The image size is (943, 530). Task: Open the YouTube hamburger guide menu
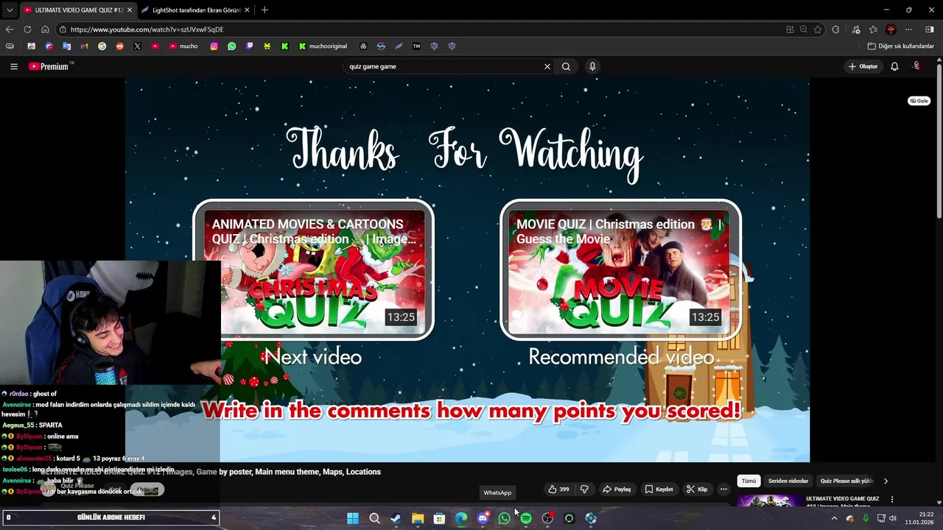click(x=13, y=66)
